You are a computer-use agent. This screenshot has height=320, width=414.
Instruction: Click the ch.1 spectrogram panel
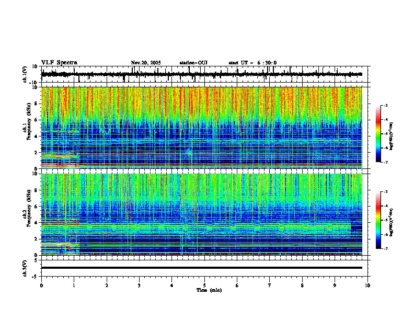click(202, 128)
